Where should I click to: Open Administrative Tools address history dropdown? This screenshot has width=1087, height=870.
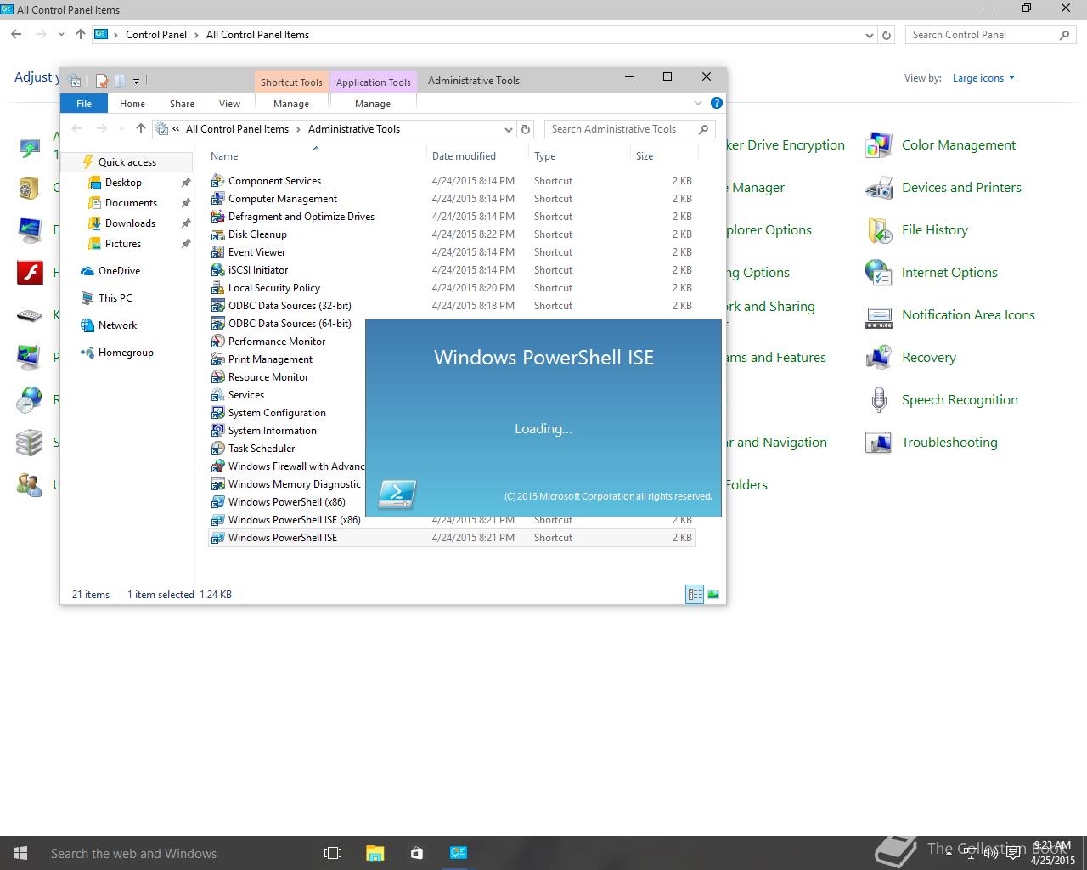[x=508, y=129]
